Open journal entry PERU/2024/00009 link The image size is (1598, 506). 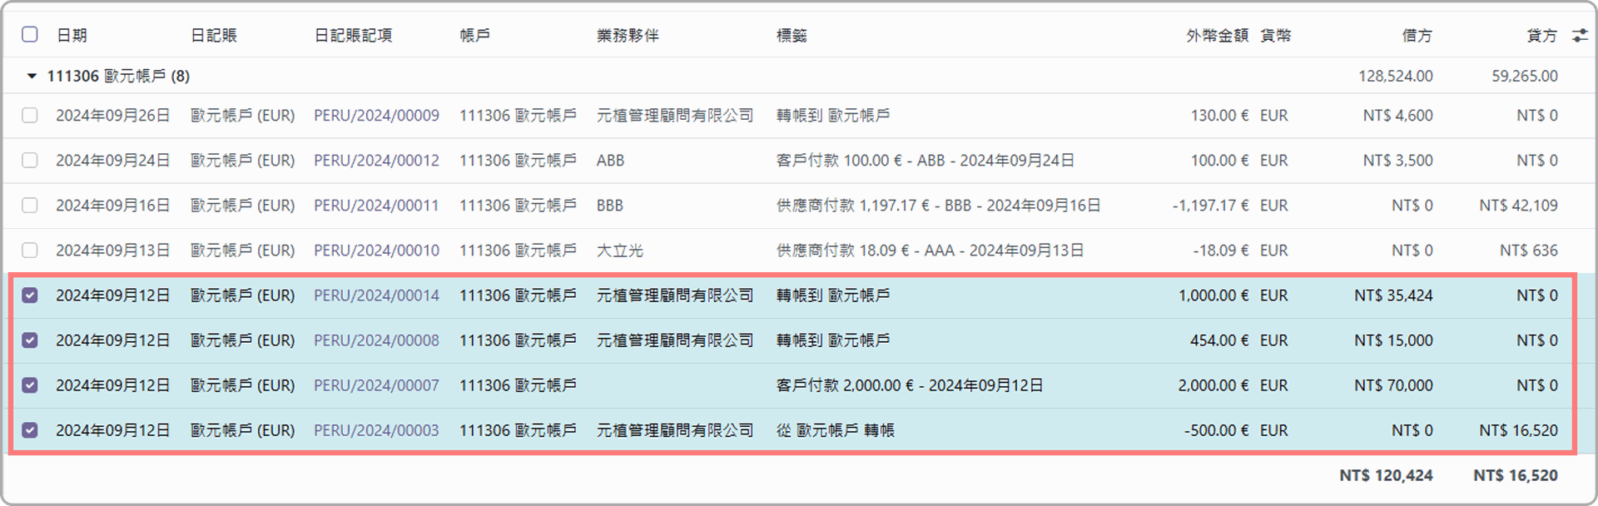pyautogui.click(x=376, y=116)
